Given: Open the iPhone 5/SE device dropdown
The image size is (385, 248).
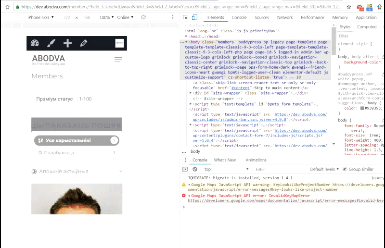Looking at the screenshot, I should click(x=40, y=17).
